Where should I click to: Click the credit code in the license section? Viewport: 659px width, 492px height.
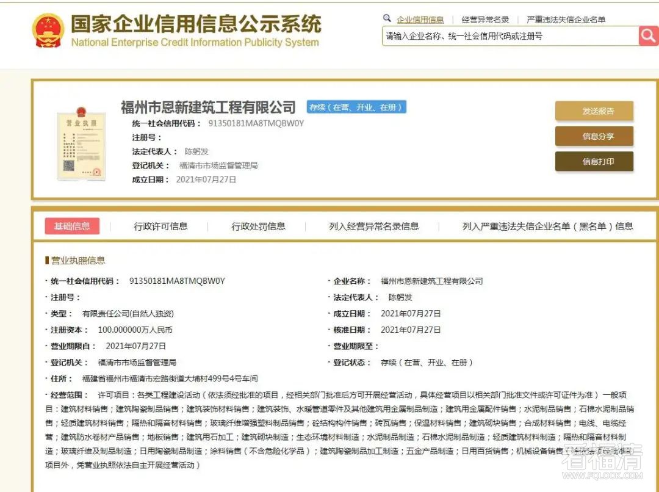177,281
